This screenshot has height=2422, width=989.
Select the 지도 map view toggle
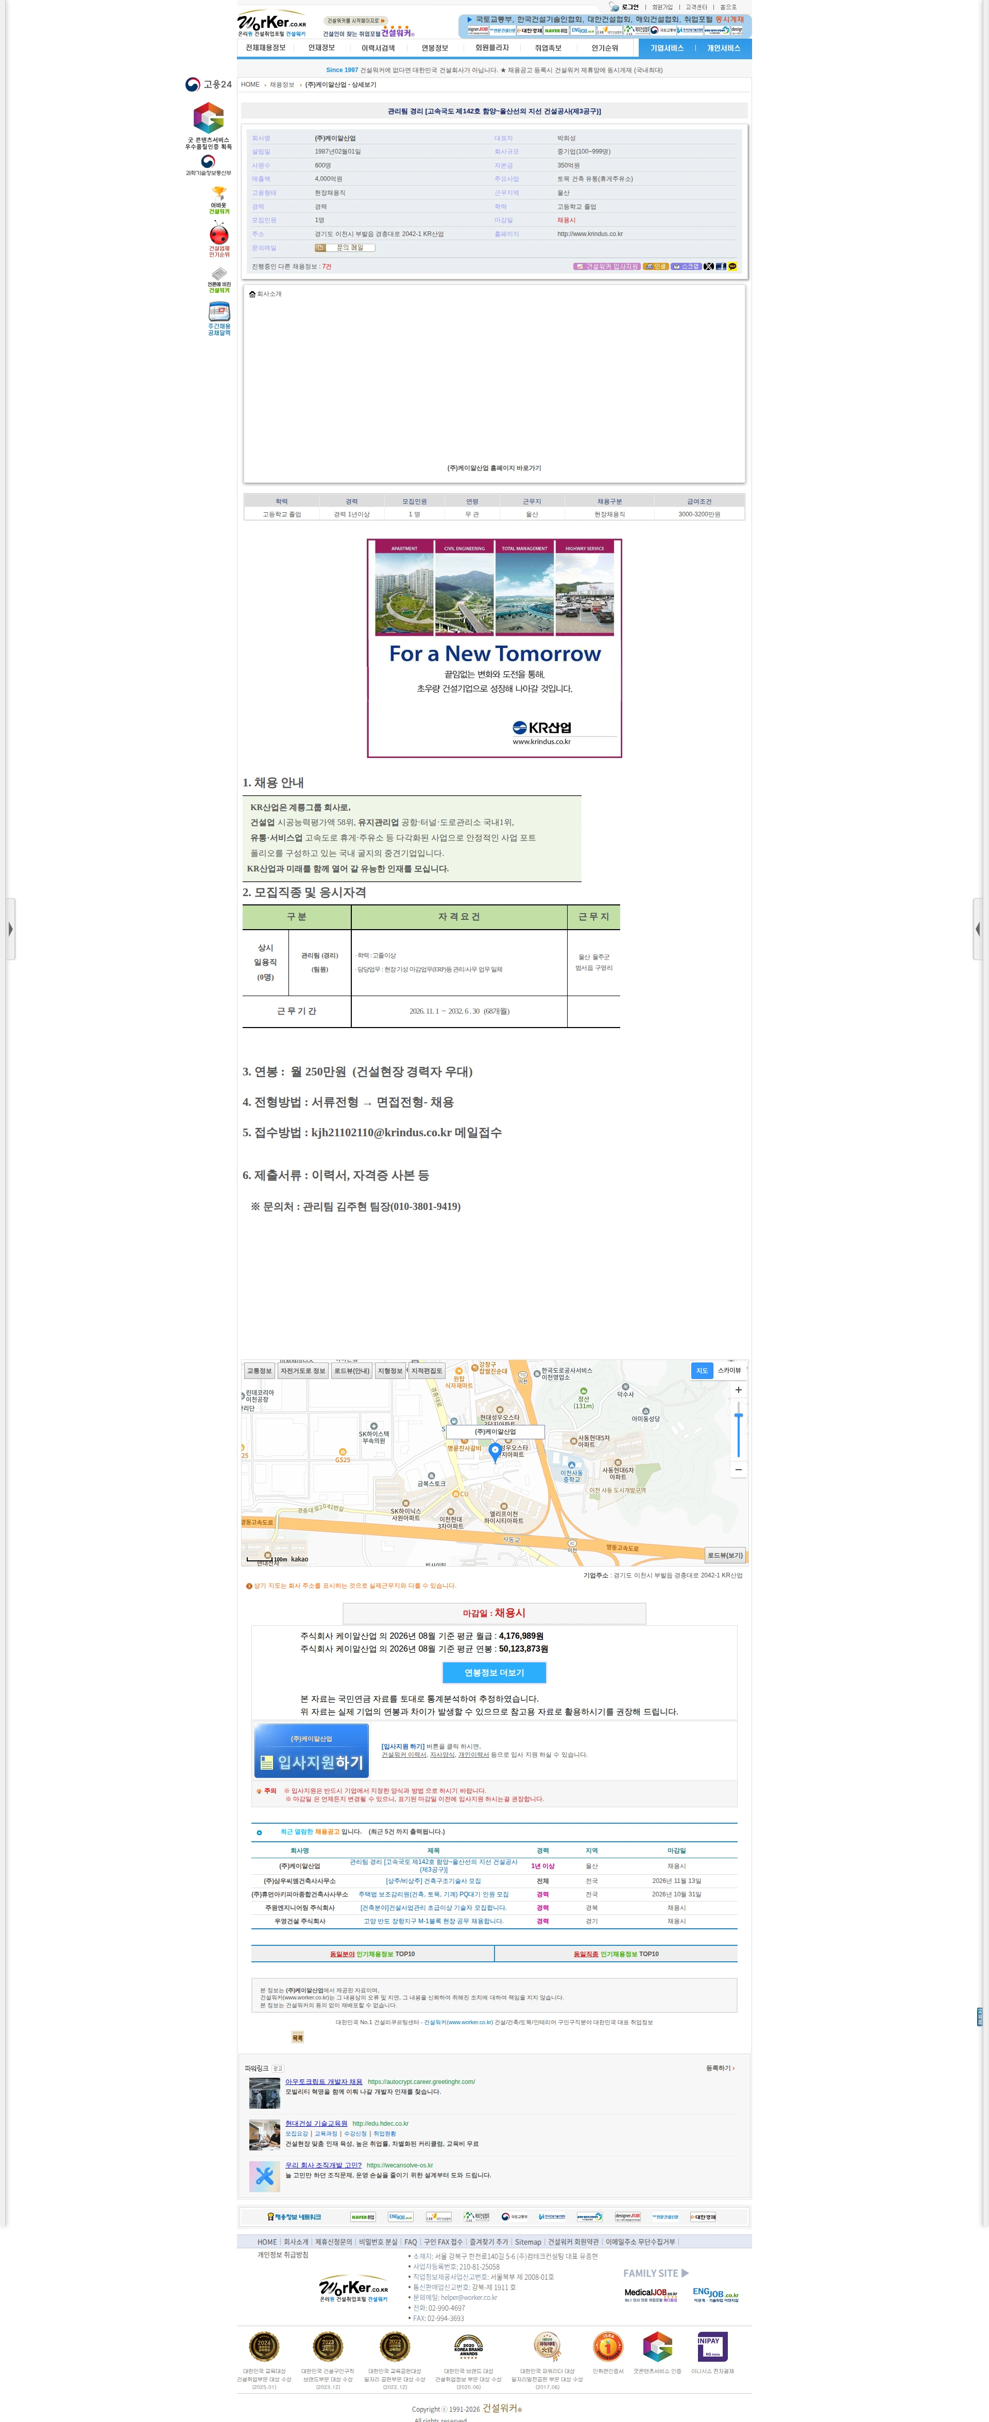point(702,1371)
